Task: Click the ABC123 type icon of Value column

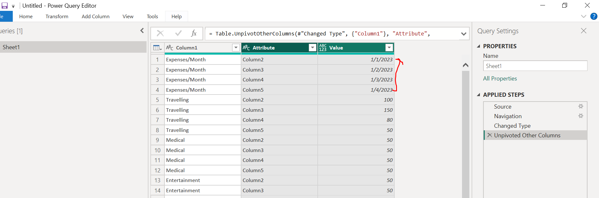Action: (x=323, y=48)
